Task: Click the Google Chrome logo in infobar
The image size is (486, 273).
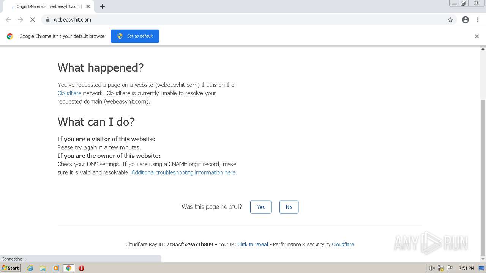Action: click(x=10, y=36)
